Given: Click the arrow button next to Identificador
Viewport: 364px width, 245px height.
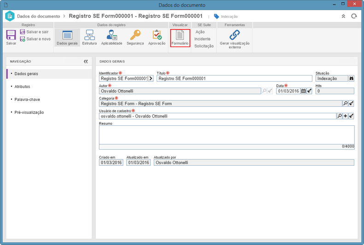Looking at the screenshot, I should click(x=151, y=78).
